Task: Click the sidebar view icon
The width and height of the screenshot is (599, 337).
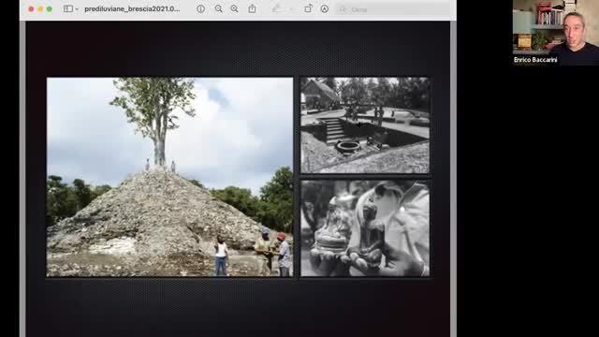Action: tap(67, 8)
